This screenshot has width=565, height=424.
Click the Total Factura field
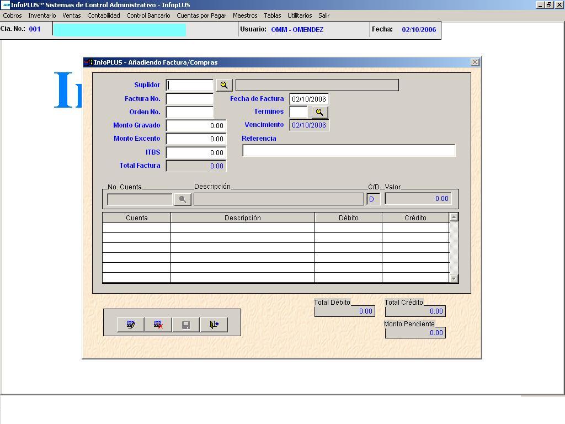(196, 166)
